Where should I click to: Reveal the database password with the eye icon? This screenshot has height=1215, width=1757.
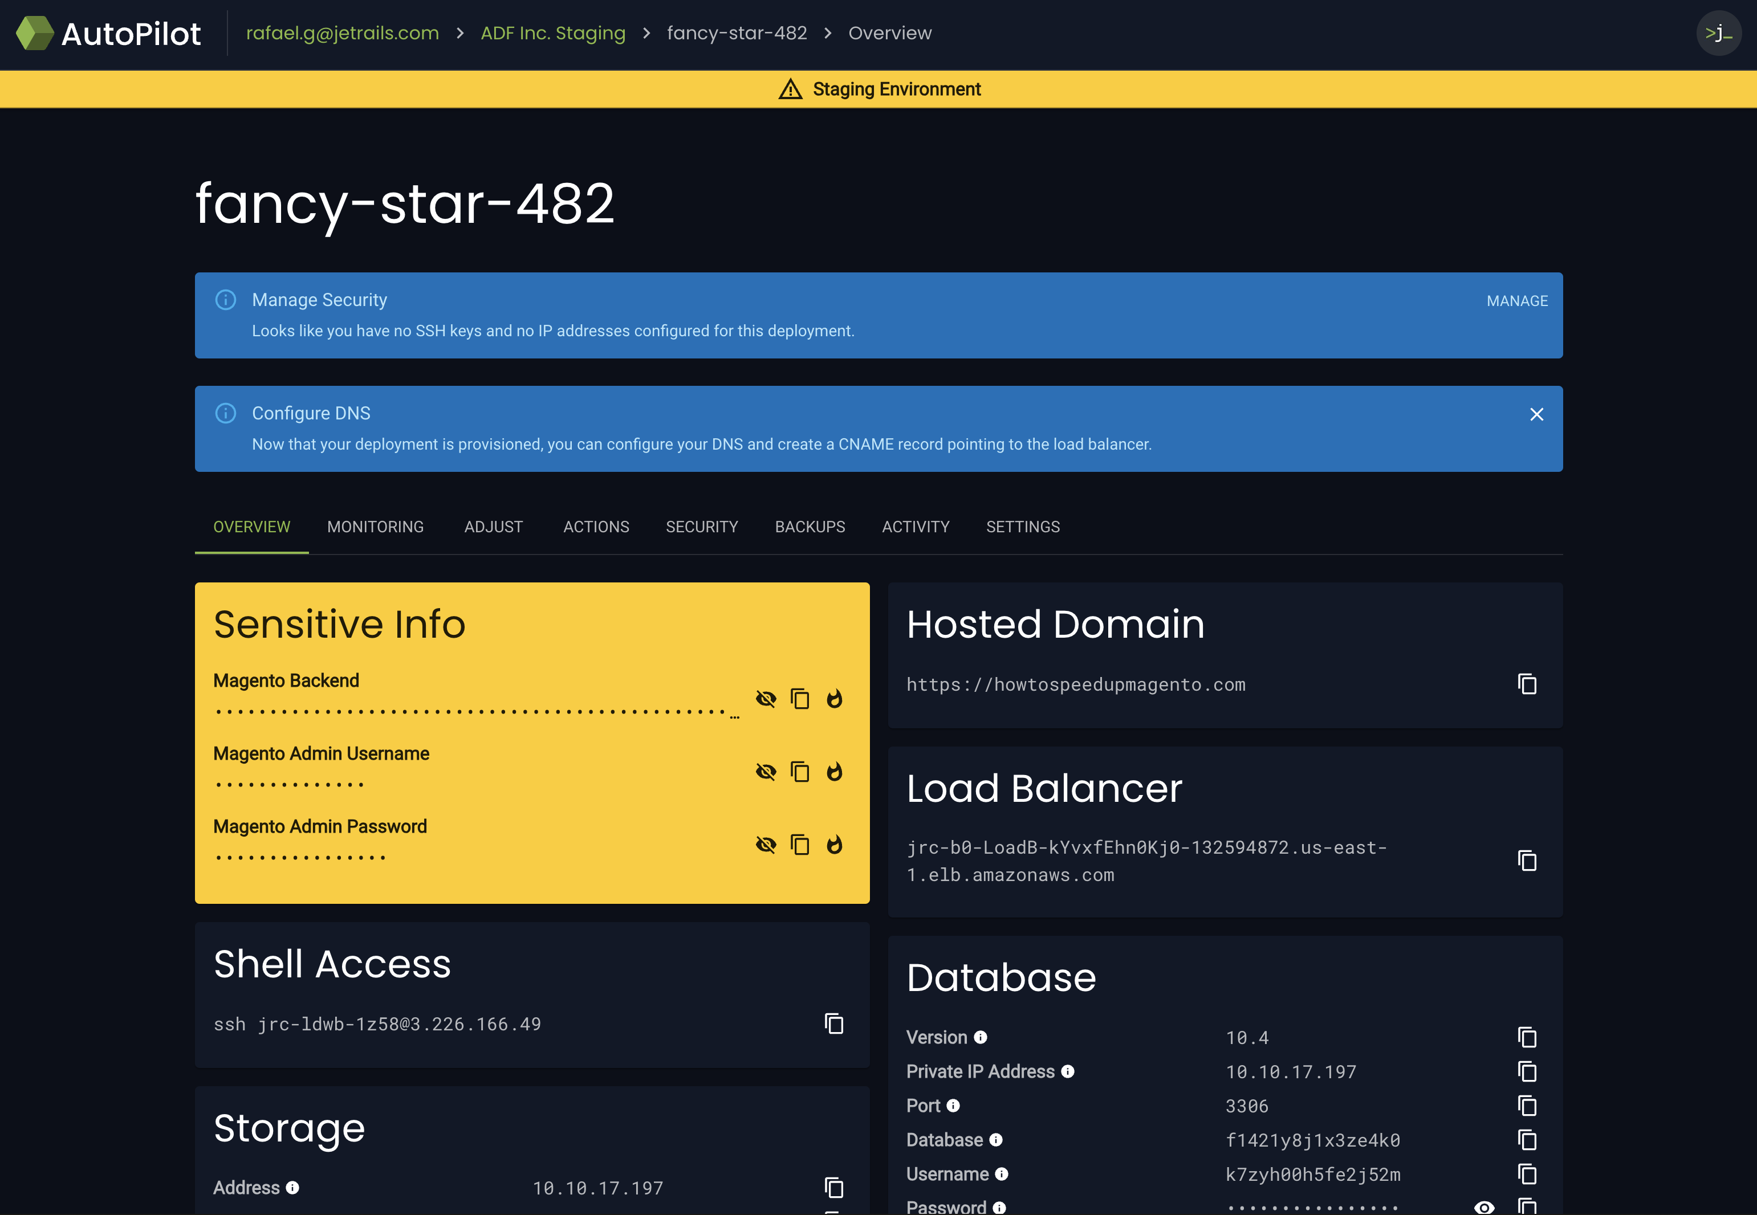coord(1483,1208)
